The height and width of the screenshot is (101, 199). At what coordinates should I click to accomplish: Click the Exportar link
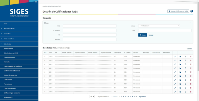(x=189, y=48)
